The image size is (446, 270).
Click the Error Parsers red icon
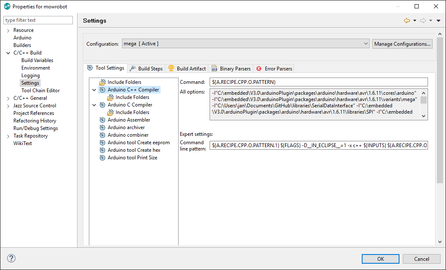pos(259,69)
